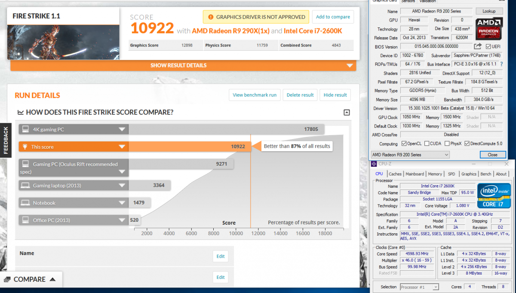Click the Delete result button

click(300, 95)
